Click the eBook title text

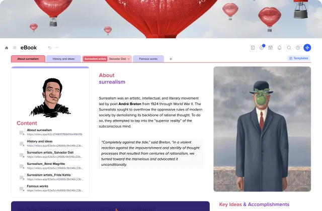pyautogui.click(x=29, y=48)
